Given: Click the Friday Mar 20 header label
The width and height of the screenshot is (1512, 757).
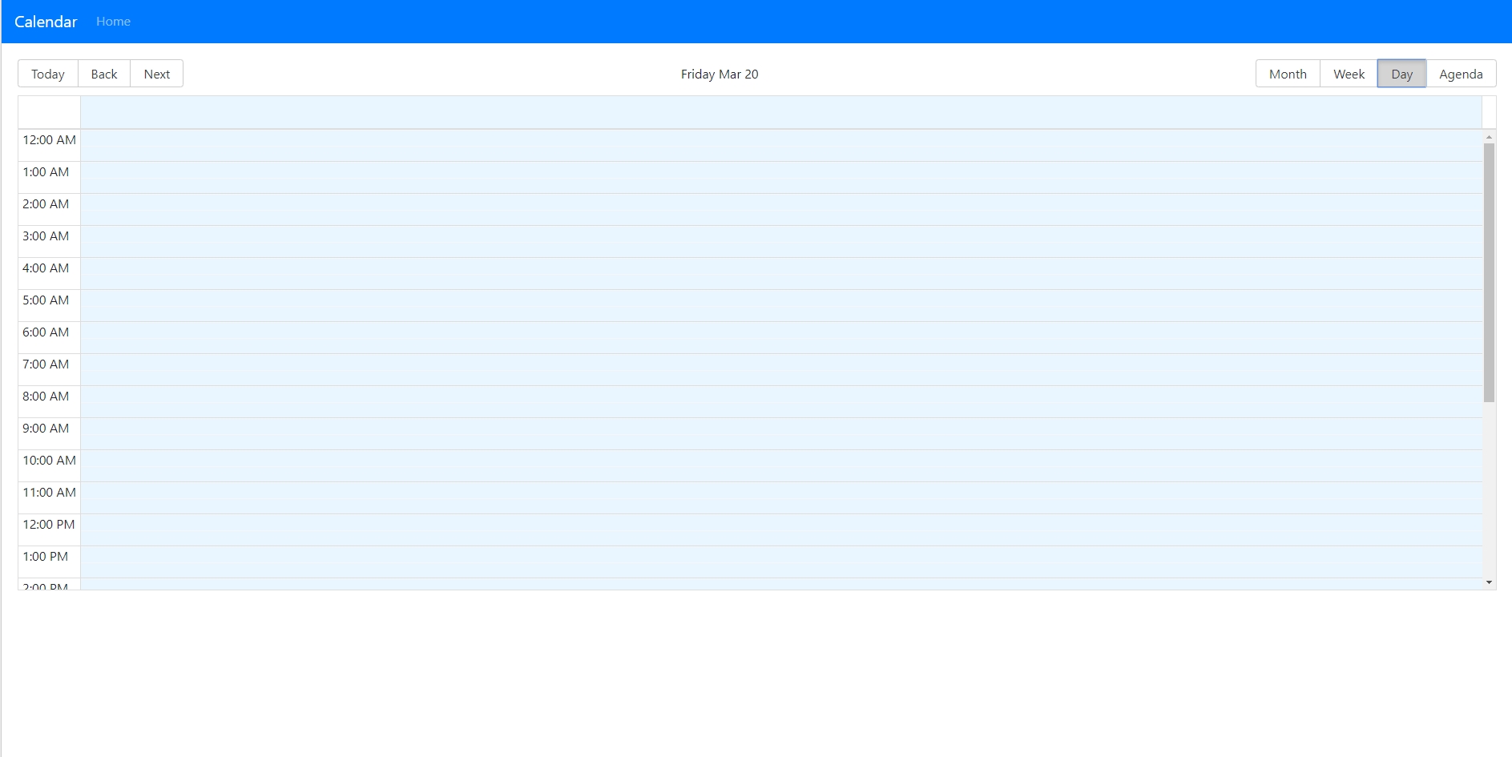Looking at the screenshot, I should coord(718,74).
